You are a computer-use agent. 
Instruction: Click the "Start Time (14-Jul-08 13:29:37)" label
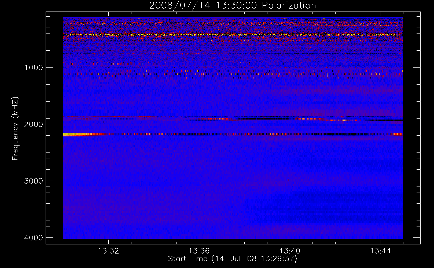(x=233, y=259)
